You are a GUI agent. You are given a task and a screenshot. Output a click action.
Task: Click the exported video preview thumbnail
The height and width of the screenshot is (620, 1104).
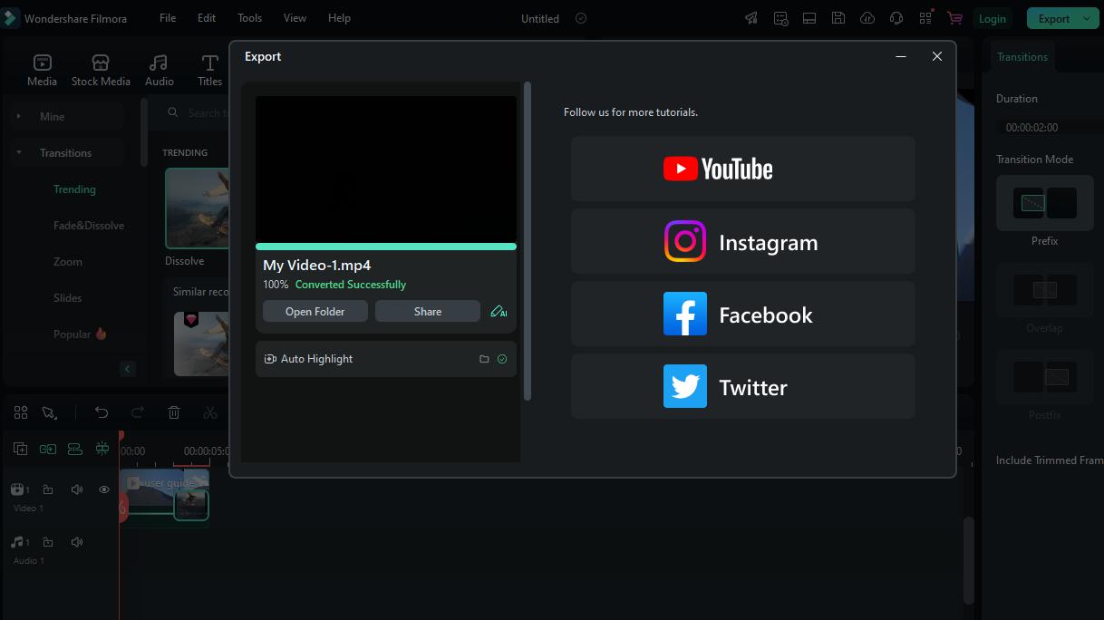(x=386, y=170)
